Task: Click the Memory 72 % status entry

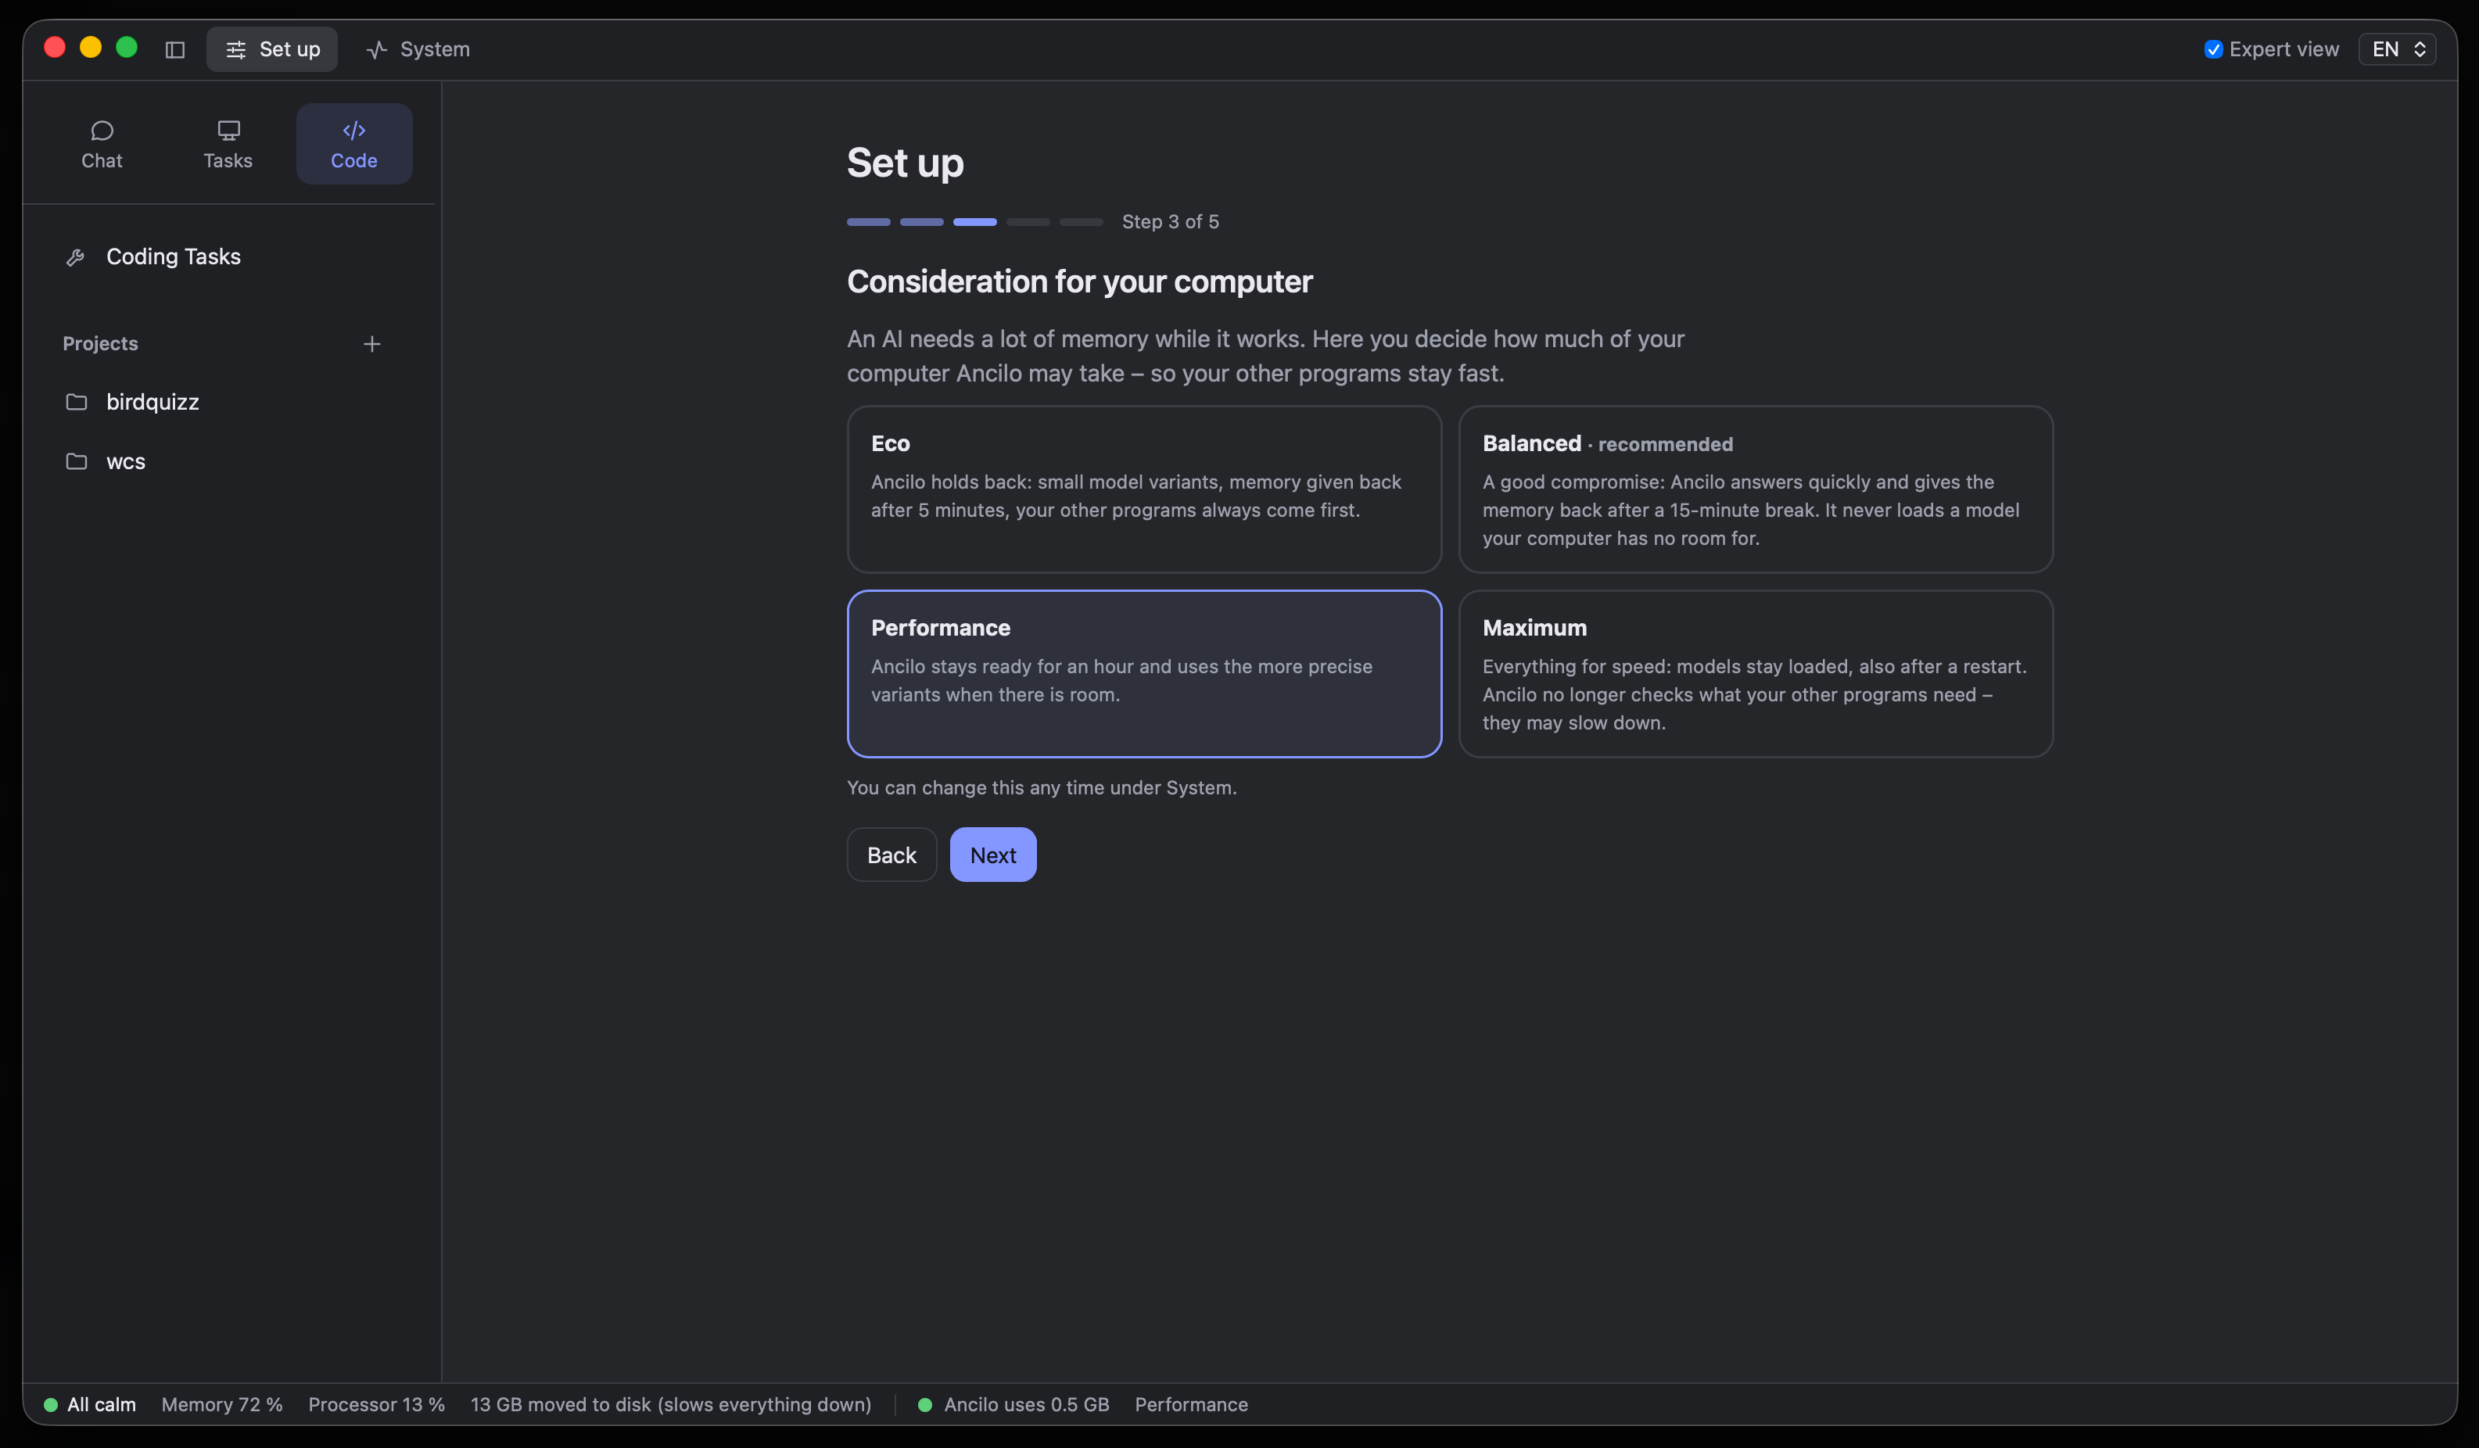Action: click(x=221, y=1405)
